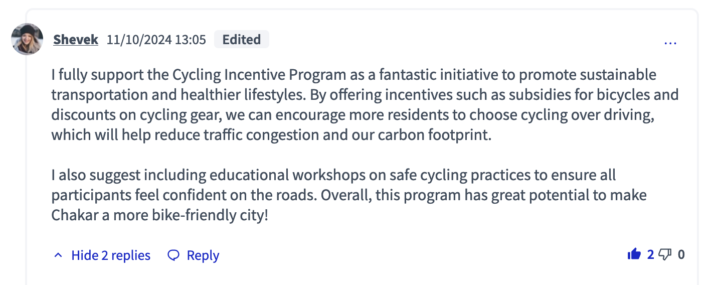Click the speech bubble Reply icon
Image resolution: width=713 pixels, height=285 pixels.
pos(173,255)
